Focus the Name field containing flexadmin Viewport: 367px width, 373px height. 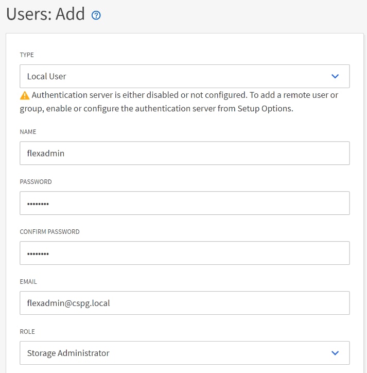[x=184, y=153]
